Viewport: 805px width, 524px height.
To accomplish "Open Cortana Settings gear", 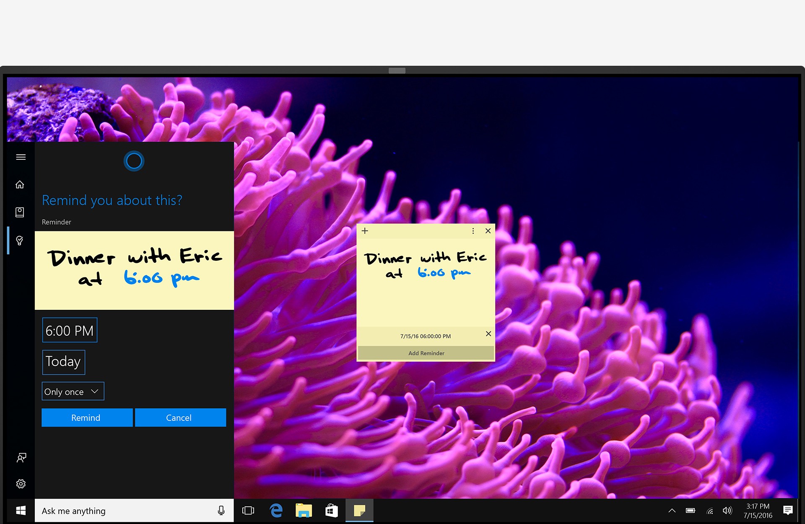I will [x=21, y=484].
